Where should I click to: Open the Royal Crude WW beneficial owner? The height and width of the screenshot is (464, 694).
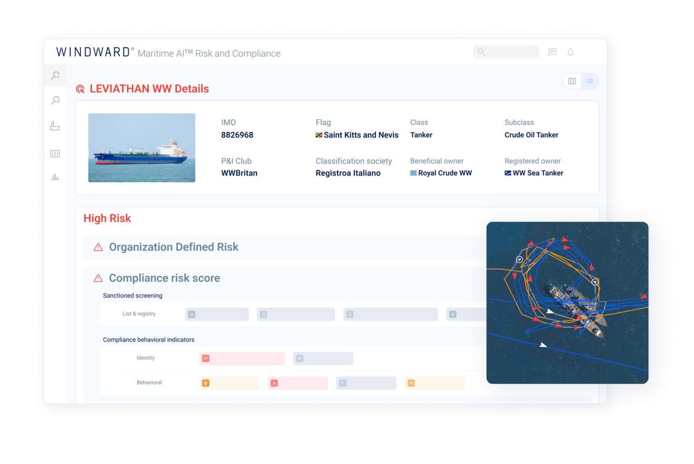(x=445, y=173)
